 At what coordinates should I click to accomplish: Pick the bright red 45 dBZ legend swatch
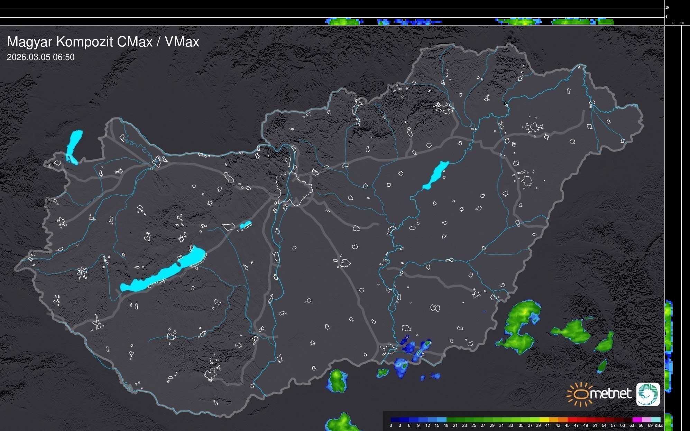tap(572, 420)
